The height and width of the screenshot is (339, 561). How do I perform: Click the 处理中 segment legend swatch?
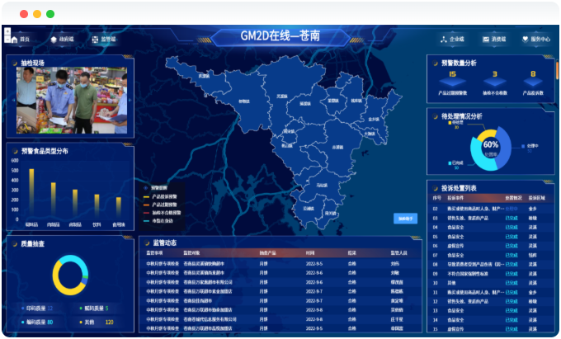[x=523, y=146]
